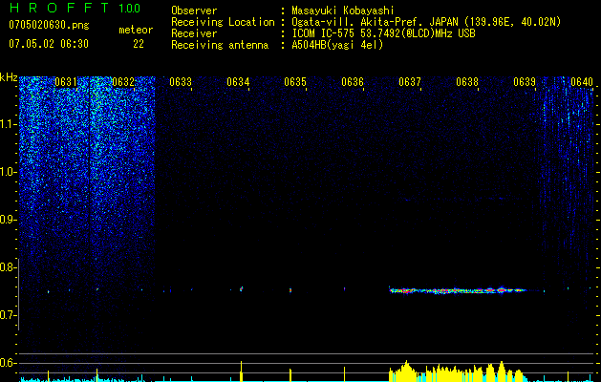The image size is (601, 382).
Task: Click the 1.0 kHz axis label
Action: point(9,172)
